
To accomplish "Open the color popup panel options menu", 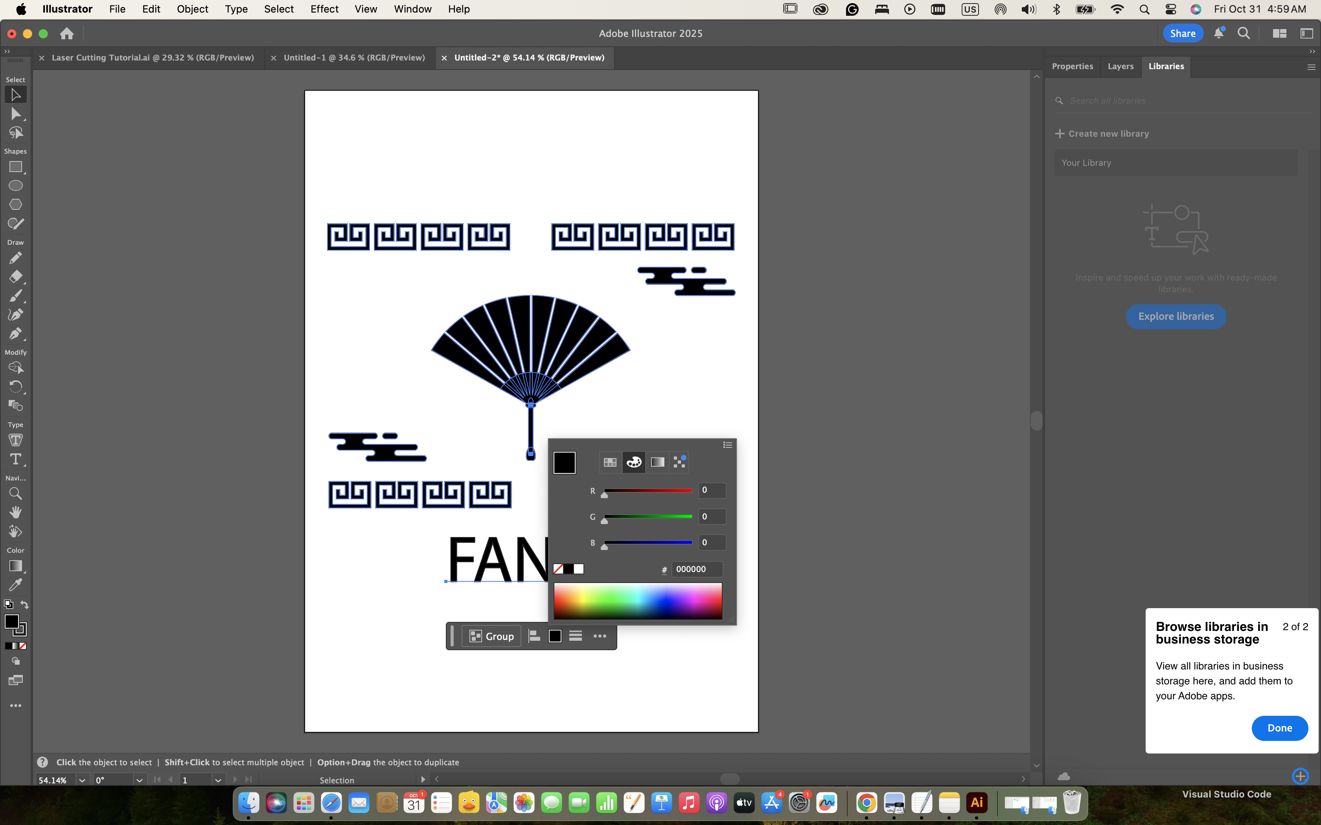I will point(727,445).
